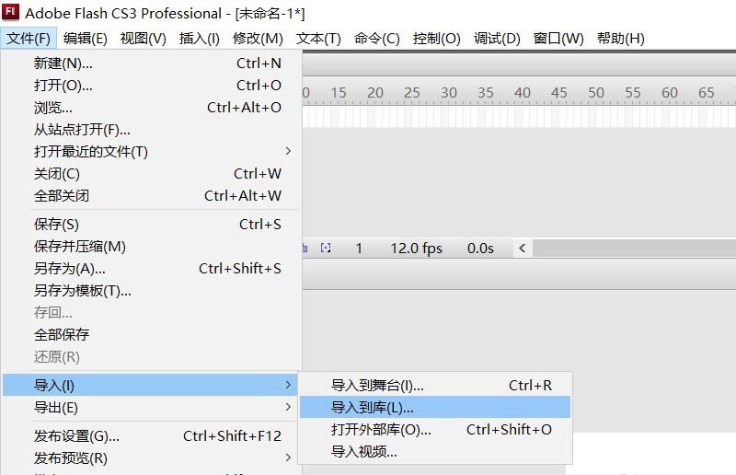Open the 调试(D) menu
Viewport: 736px width, 475px height.
pos(497,38)
